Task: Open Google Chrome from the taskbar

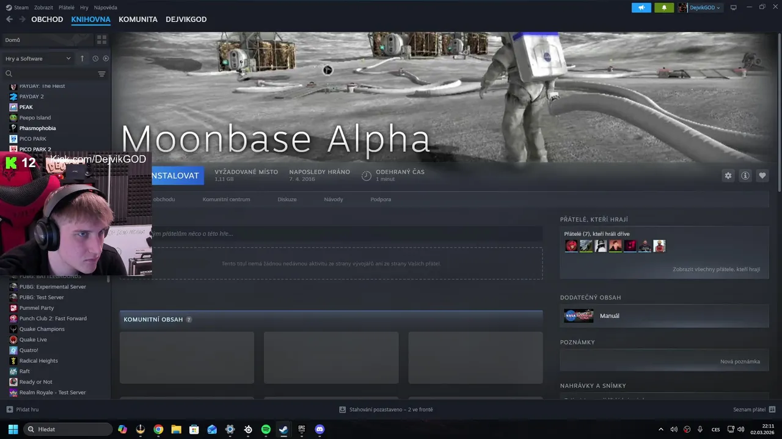Action: 158,429
